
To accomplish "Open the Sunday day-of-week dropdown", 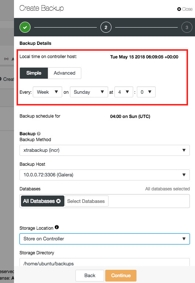I will click(89, 92).
